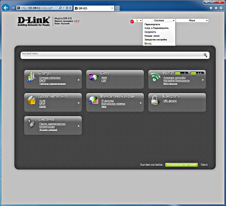226x206 pixels.
Task: Open the MAC-фильтр link under Wi-Fi
Action: click(x=170, y=84)
